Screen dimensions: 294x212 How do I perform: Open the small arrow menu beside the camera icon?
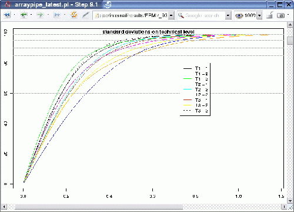288,15
